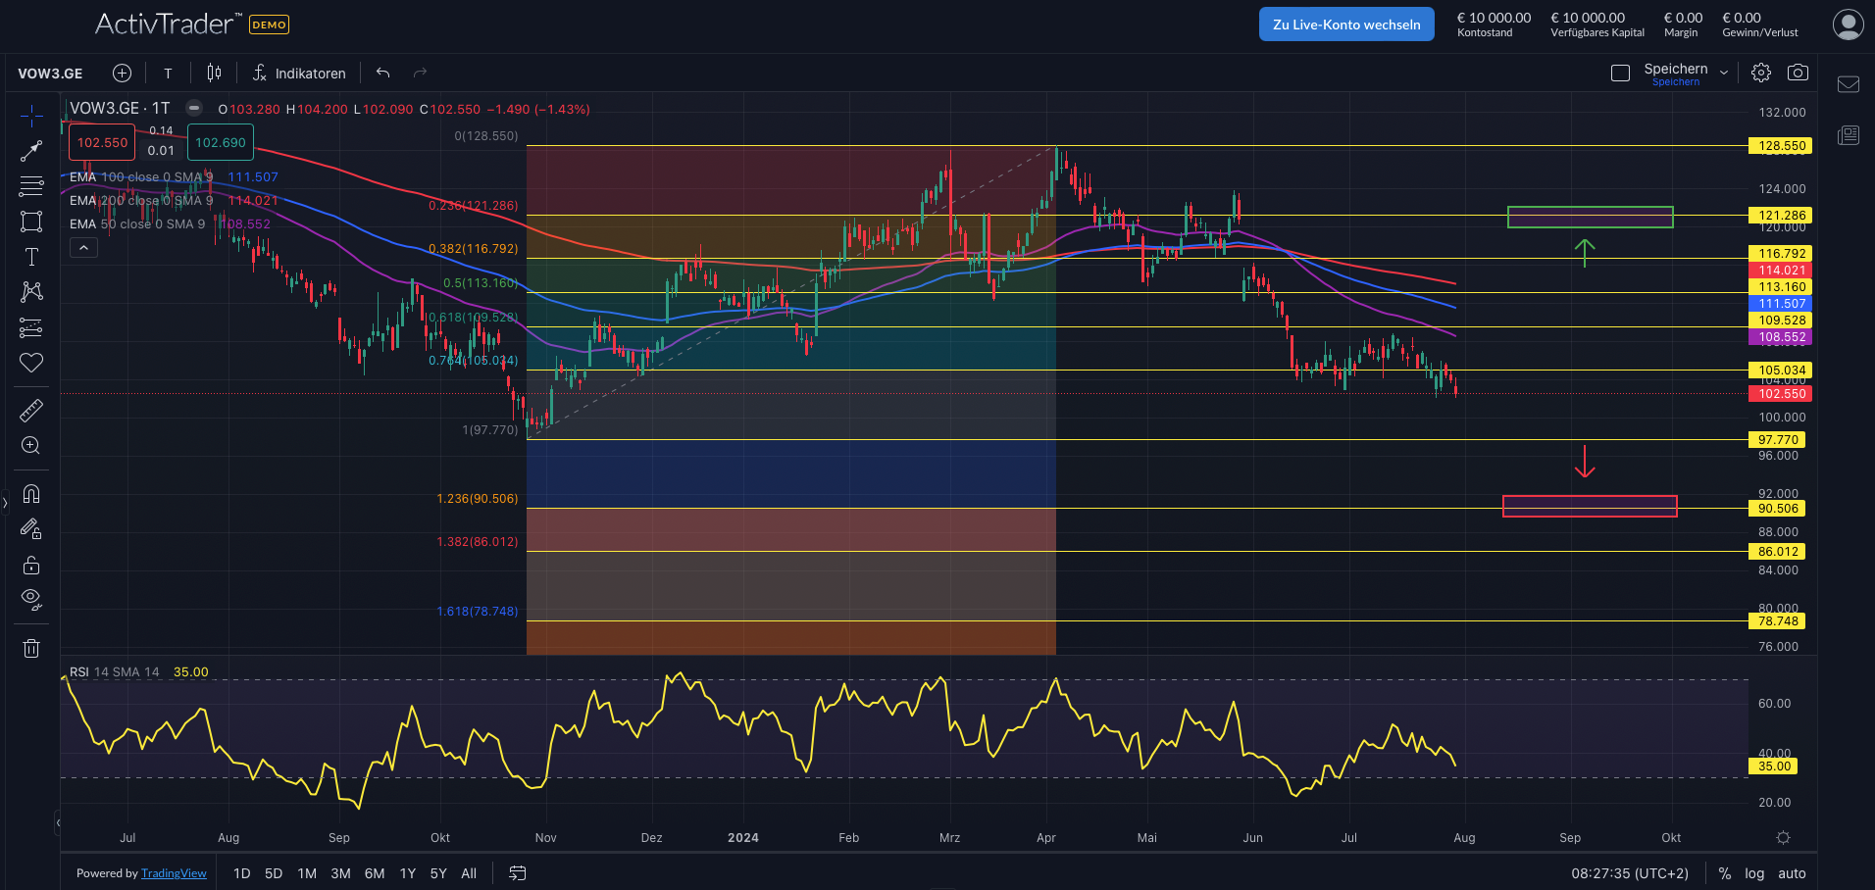Screen dimensions: 1875x890
Task: Open the Fibonacci retracement tools
Action: (31, 185)
